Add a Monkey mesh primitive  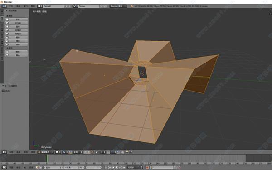pos(16,55)
